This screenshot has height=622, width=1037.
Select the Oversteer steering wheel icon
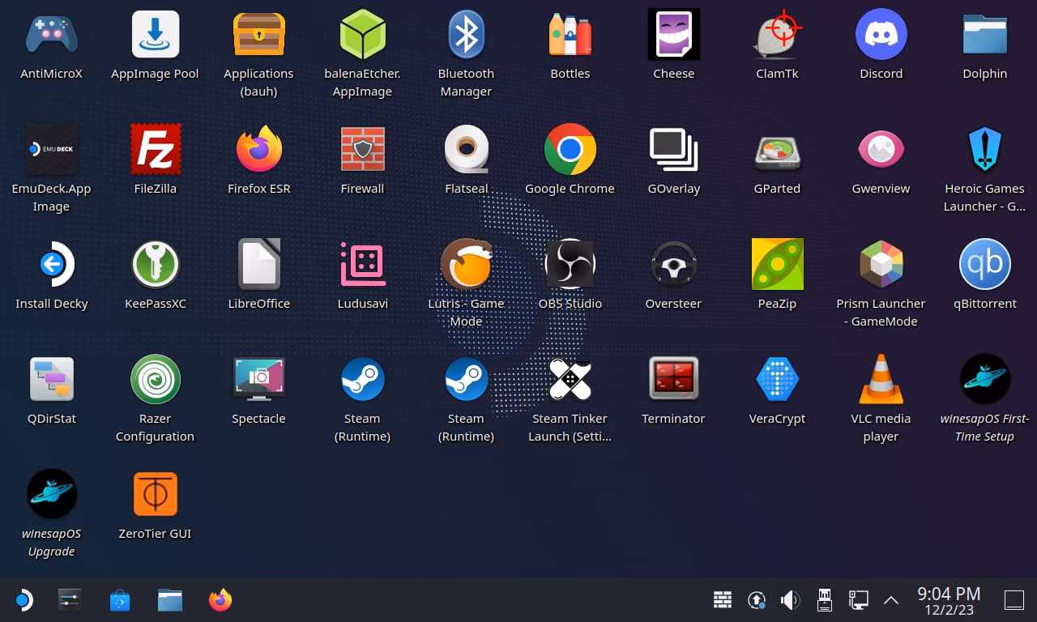[x=673, y=264]
